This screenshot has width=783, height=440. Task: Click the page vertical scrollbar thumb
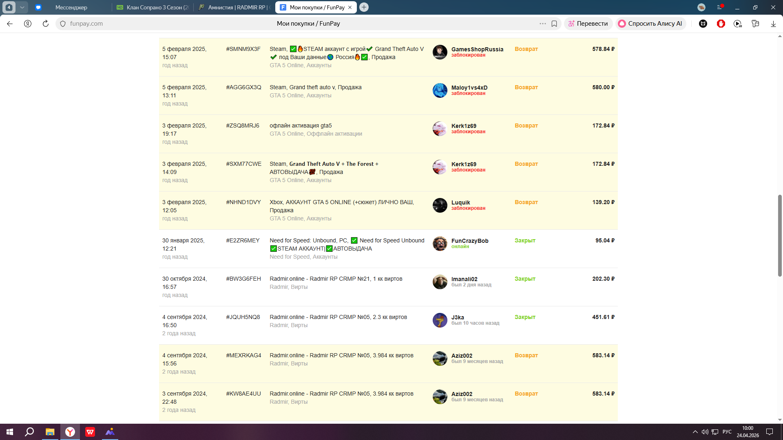coord(780,235)
